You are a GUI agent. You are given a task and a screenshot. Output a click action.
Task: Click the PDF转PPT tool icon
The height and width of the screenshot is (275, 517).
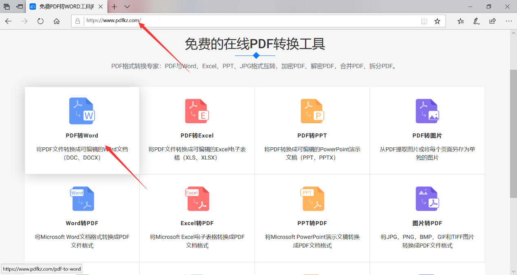pos(312,111)
